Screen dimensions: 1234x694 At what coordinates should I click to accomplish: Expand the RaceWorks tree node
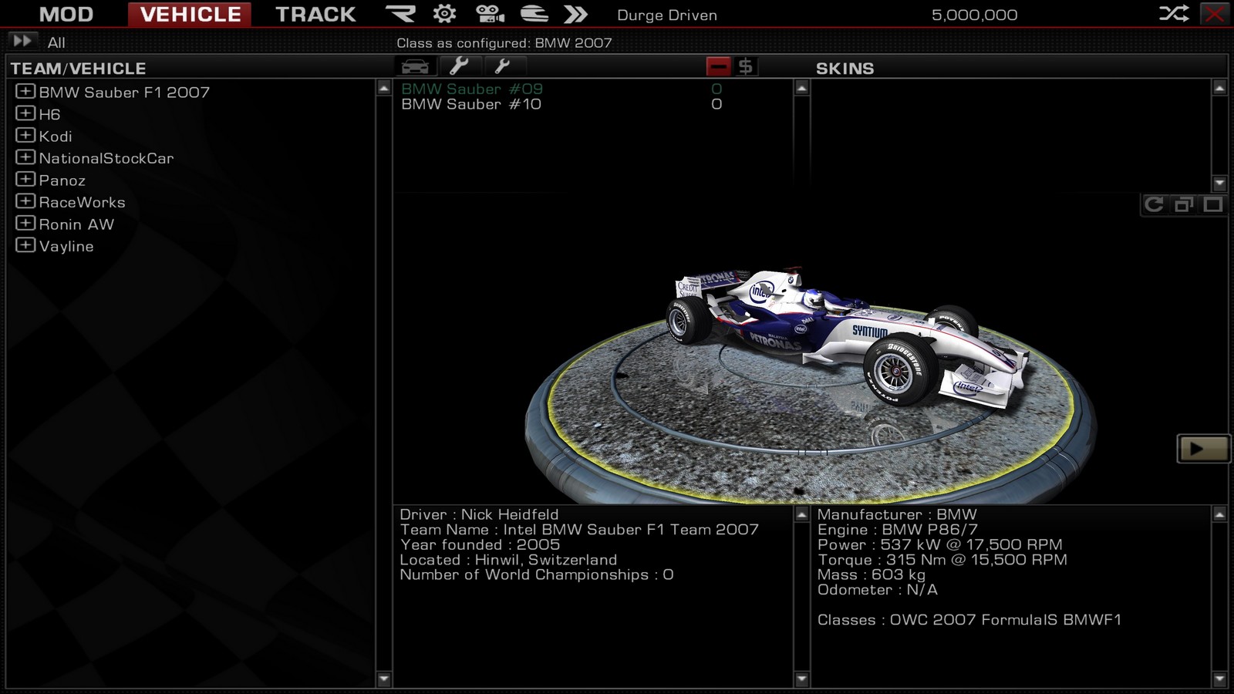(25, 201)
